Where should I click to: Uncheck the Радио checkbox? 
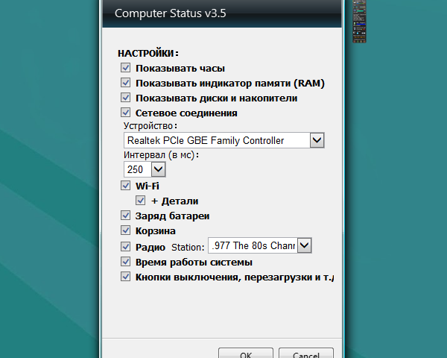(125, 247)
